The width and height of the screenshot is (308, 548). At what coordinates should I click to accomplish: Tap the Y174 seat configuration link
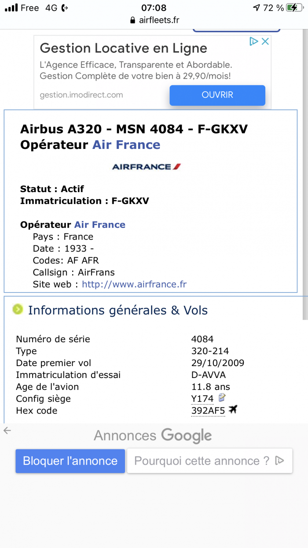click(202, 399)
